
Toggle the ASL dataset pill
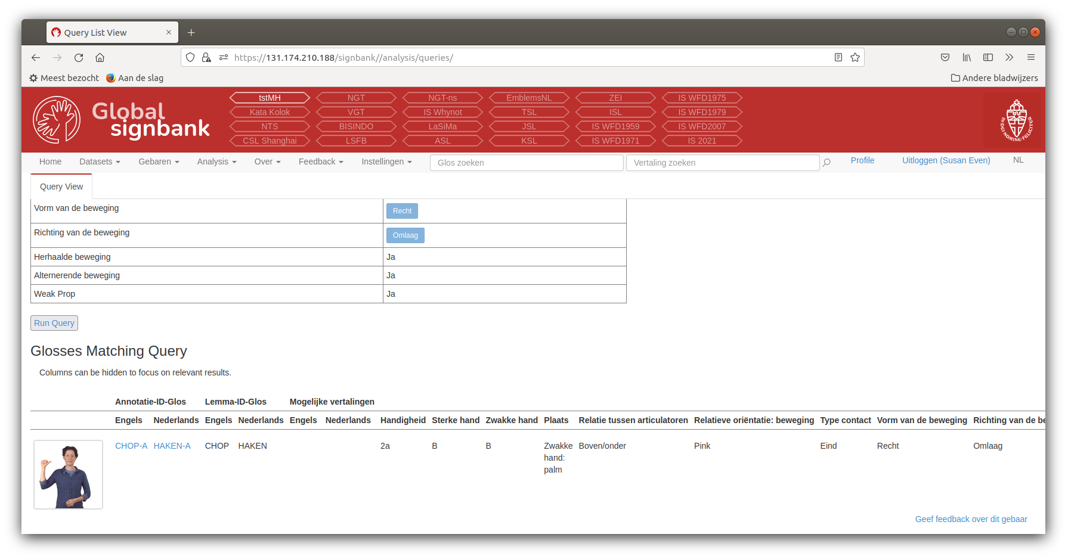click(442, 141)
